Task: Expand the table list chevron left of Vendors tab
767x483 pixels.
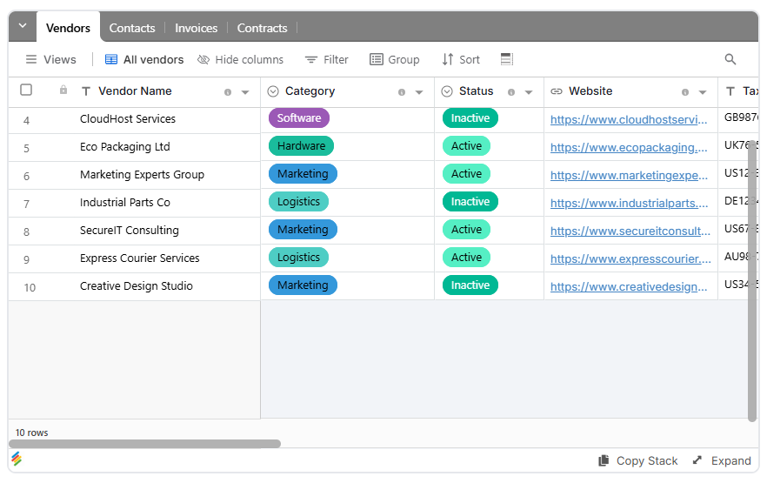Action: click(23, 26)
